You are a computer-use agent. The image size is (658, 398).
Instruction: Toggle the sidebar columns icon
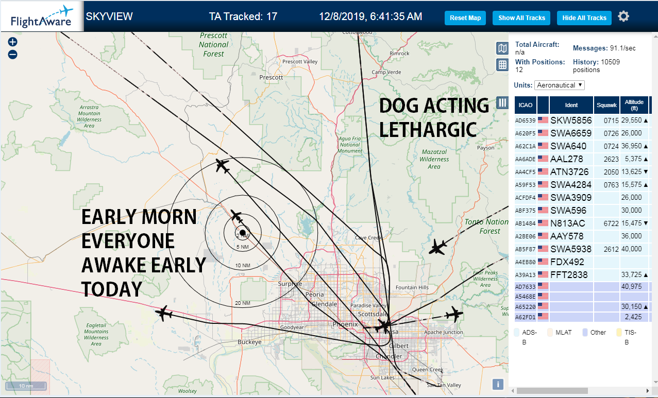tap(502, 102)
